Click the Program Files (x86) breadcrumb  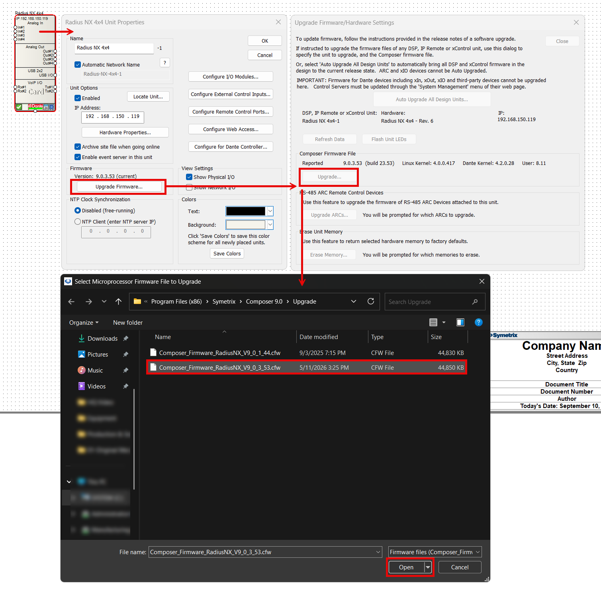[x=176, y=302]
